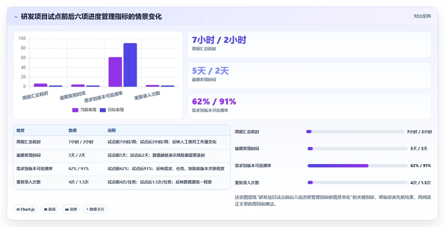Click the 重复录入次数 progress bar
Viewport: 445px width, 227px height.
point(357,182)
